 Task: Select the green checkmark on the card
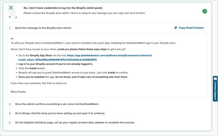point(204,11)
